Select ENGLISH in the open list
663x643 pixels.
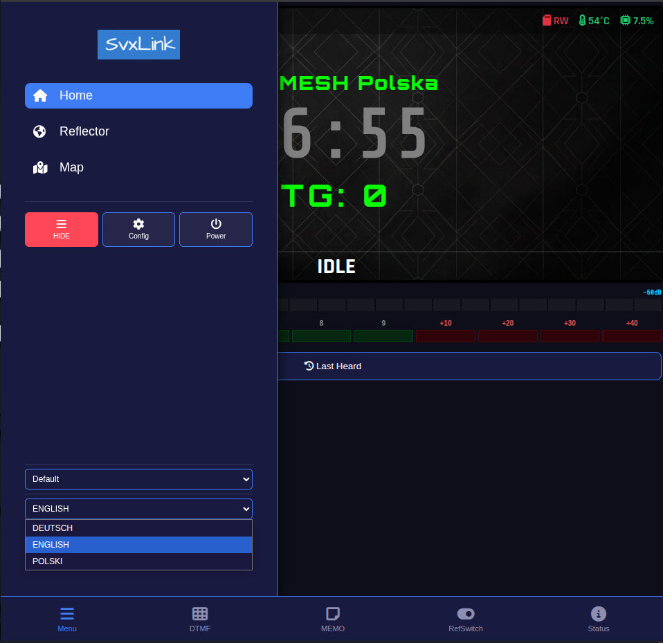point(138,545)
